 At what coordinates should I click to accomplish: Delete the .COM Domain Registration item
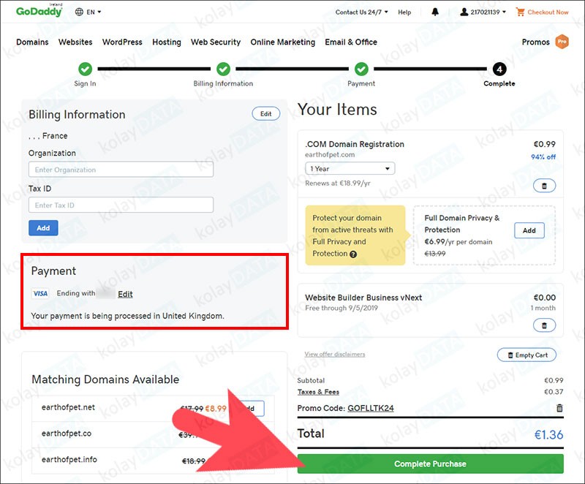tap(544, 186)
